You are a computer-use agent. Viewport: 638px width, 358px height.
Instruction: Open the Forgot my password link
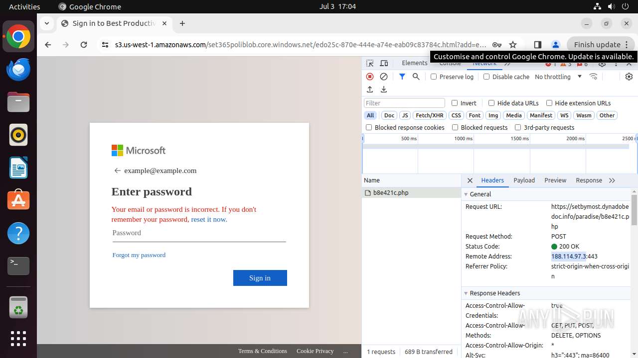pyautogui.click(x=139, y=255)
